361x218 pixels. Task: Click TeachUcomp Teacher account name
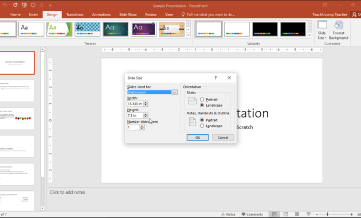pos(329,14)
